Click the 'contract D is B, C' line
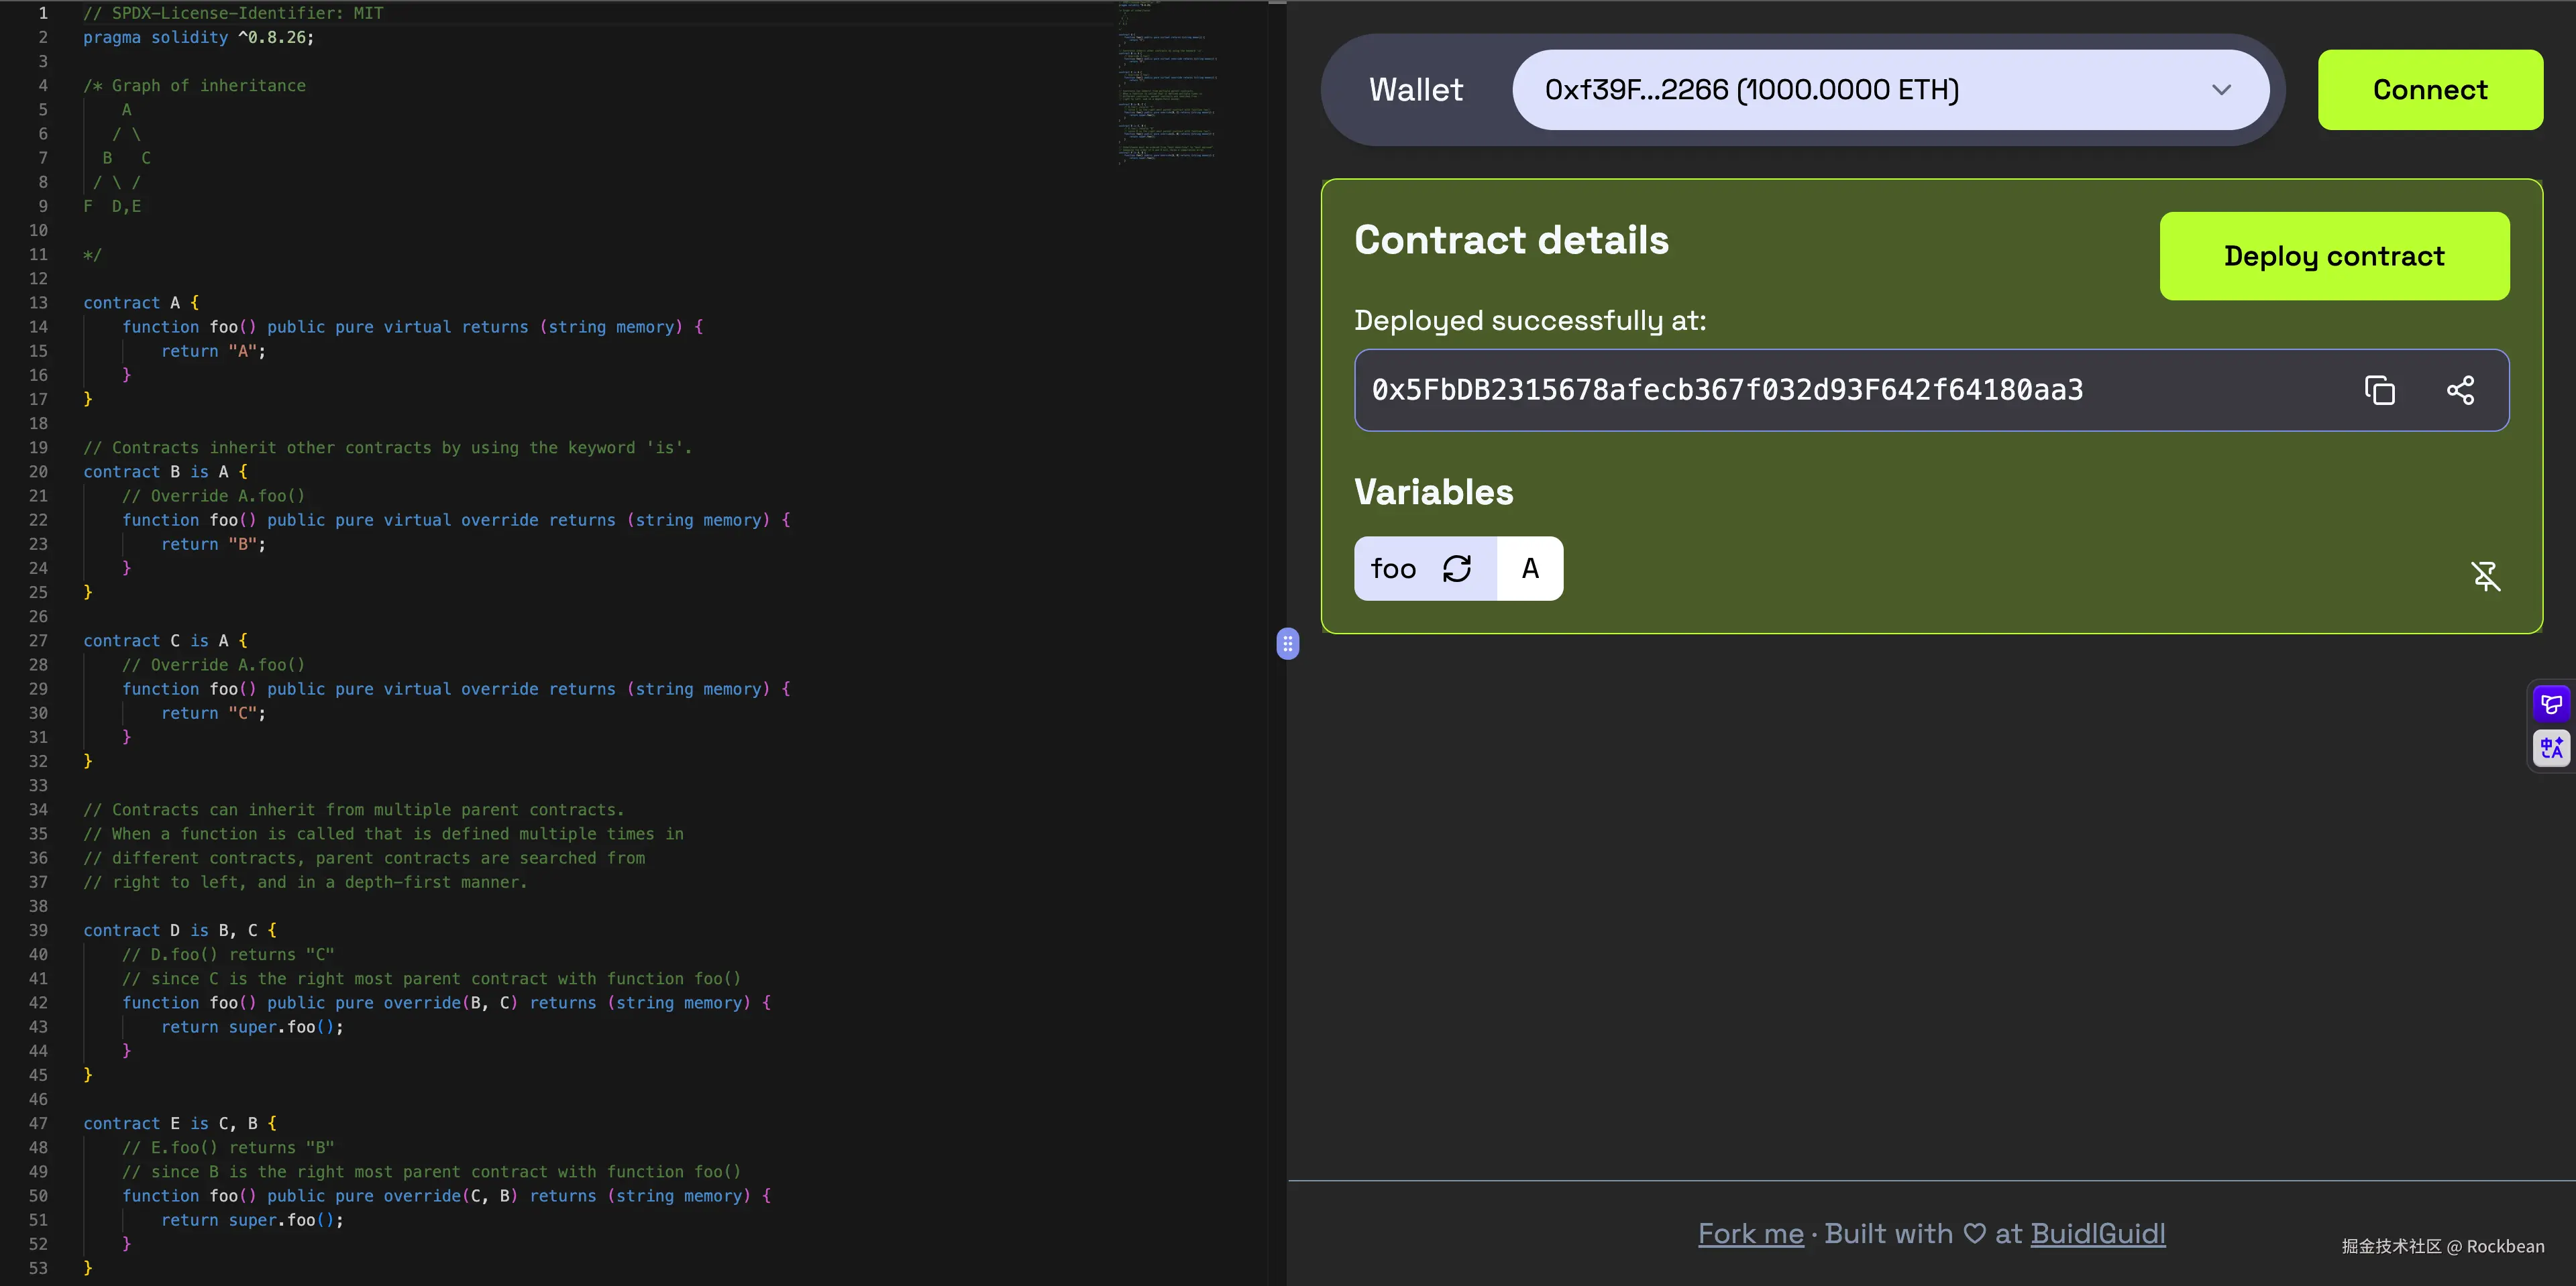 tap(180, 930)
